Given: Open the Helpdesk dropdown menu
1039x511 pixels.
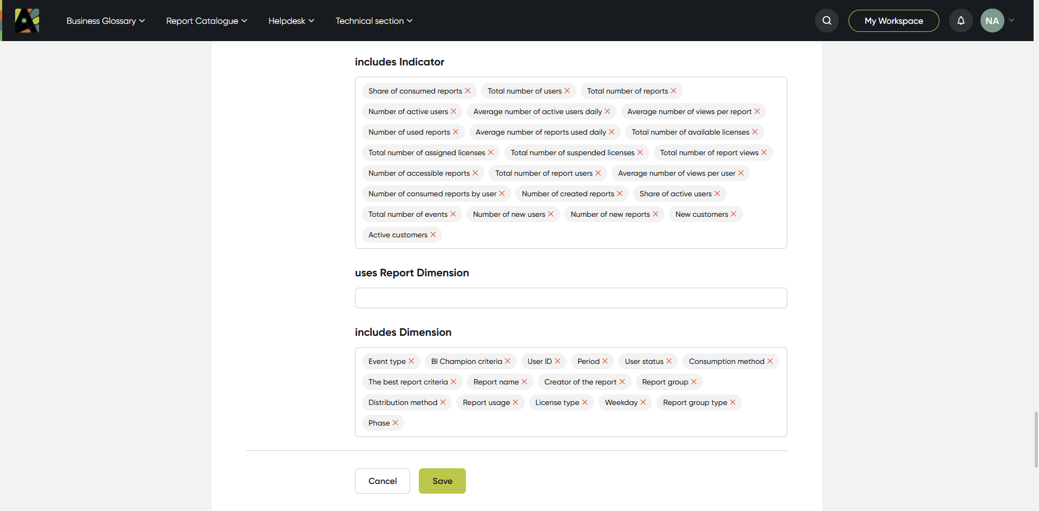Looking at the screenshot, I should (291, 21).
